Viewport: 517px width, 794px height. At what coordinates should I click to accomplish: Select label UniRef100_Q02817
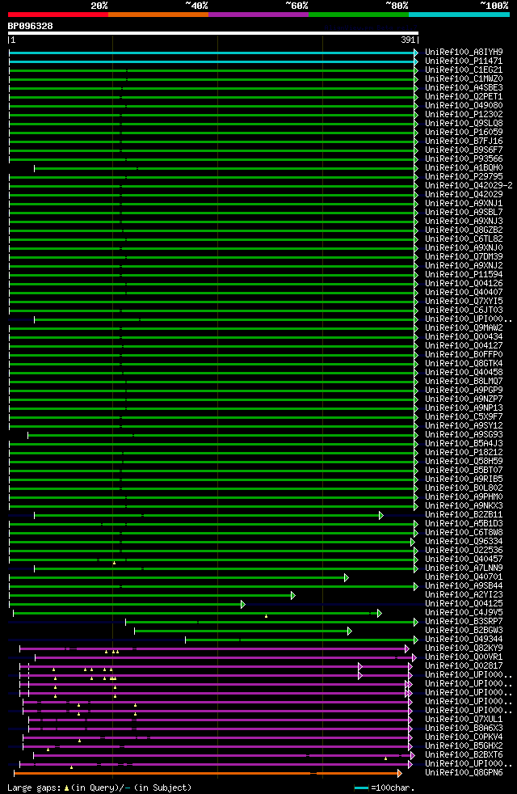tap(464, 666)
